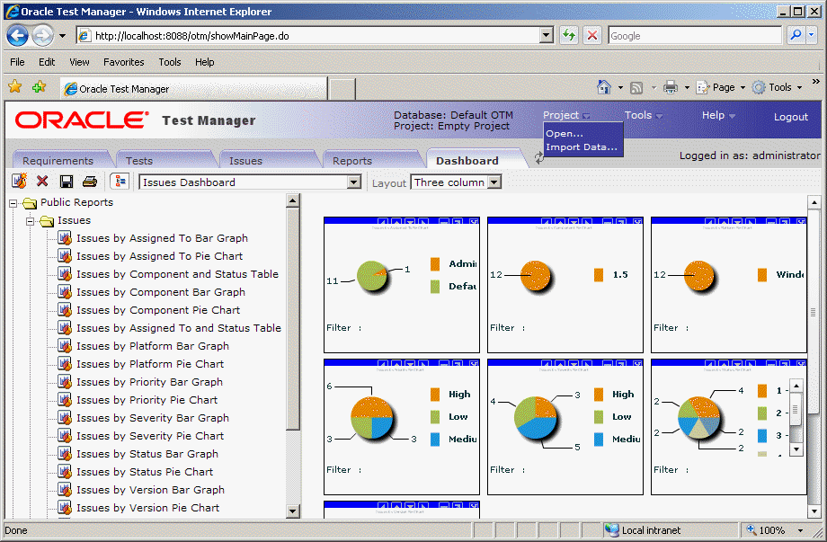Click the Favorites Center star icon
The width and height of the screenshot is (827, 542).
(14, 86)
